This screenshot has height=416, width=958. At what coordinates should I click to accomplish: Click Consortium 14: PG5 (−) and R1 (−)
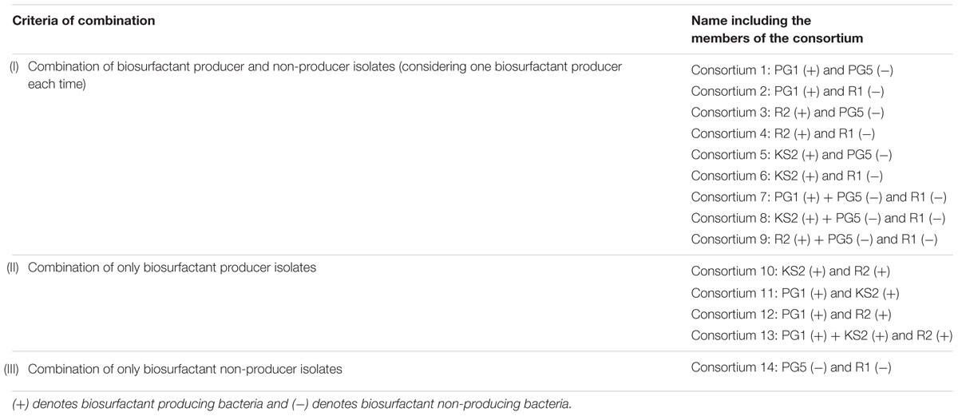coord(790,368)
